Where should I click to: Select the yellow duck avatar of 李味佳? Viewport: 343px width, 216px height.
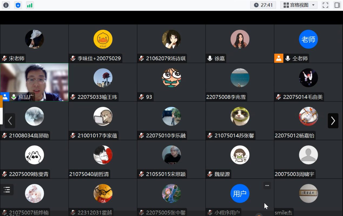(x=103, y=39)
